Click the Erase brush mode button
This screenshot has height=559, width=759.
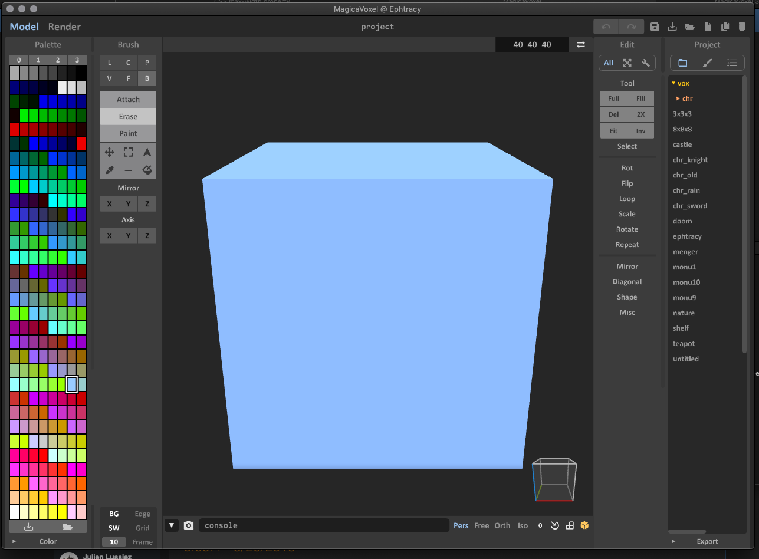coord(128,116)
